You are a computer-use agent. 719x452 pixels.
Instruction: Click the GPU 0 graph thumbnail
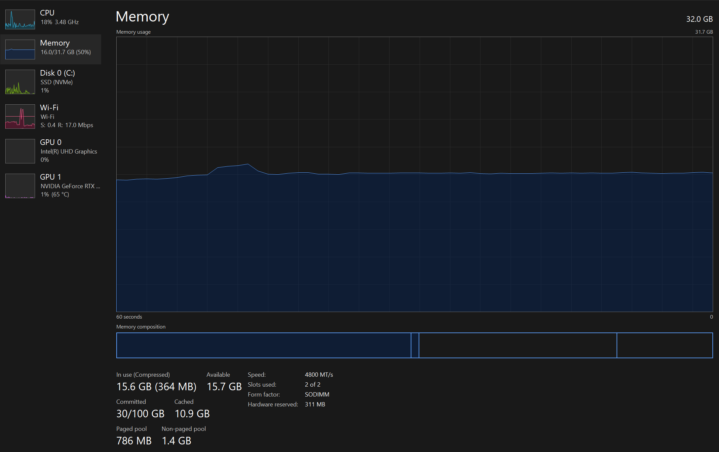pyautogui.click(x=20, y=151)
